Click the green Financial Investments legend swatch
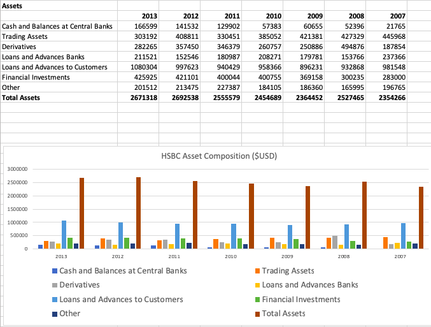 coord(257,300)
